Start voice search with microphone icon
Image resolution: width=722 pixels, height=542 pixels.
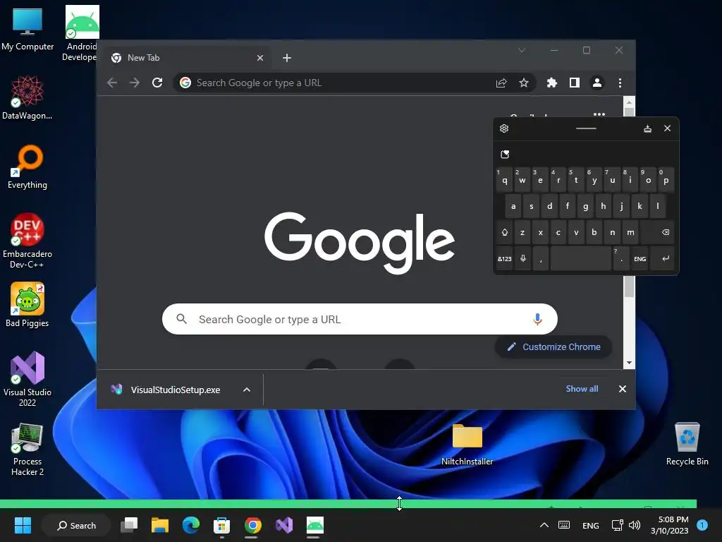pyautogui.click(x=537, y=319)
